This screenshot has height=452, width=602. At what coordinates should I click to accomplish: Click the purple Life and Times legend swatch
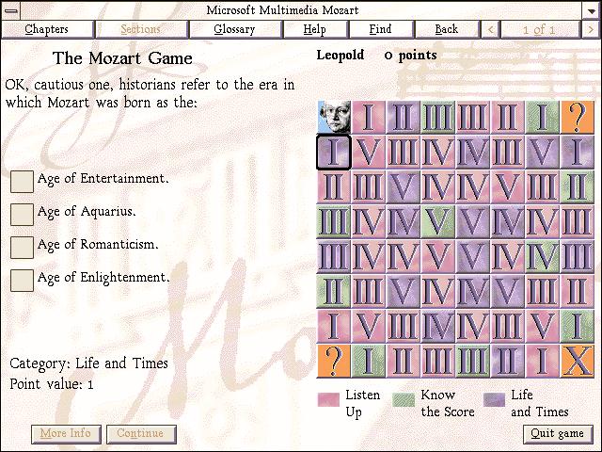pyautogui.click(x=494, y=399)
